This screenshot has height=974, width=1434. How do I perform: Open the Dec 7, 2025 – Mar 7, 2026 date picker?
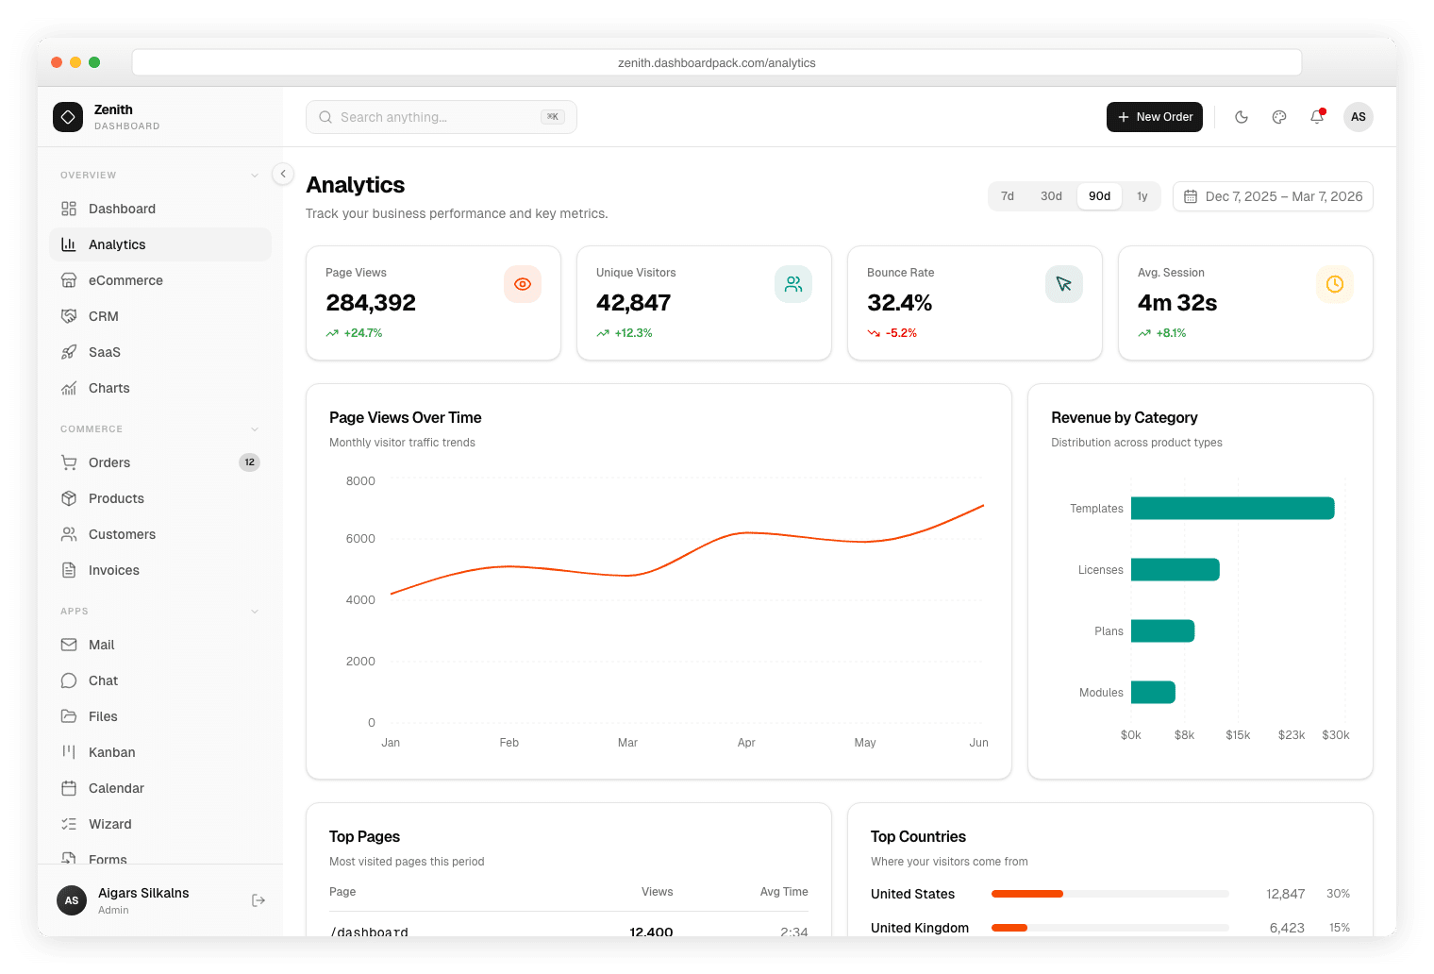pos(1273,195)
